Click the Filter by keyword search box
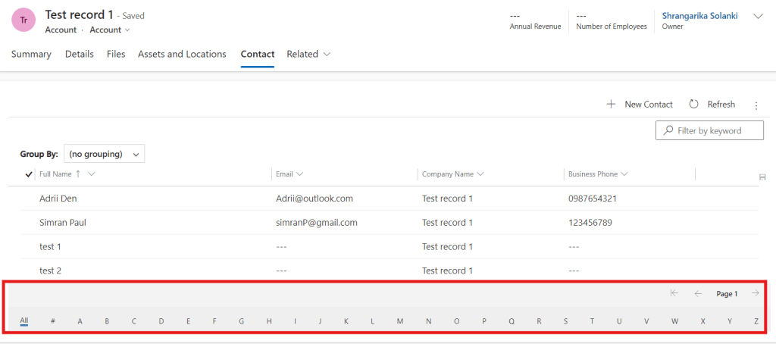The width and height of the screenshot is (776, 344). click(709, 130)
